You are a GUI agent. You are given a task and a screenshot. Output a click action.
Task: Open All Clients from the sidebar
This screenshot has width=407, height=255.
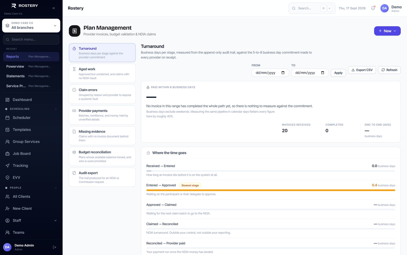pos(31,197)
